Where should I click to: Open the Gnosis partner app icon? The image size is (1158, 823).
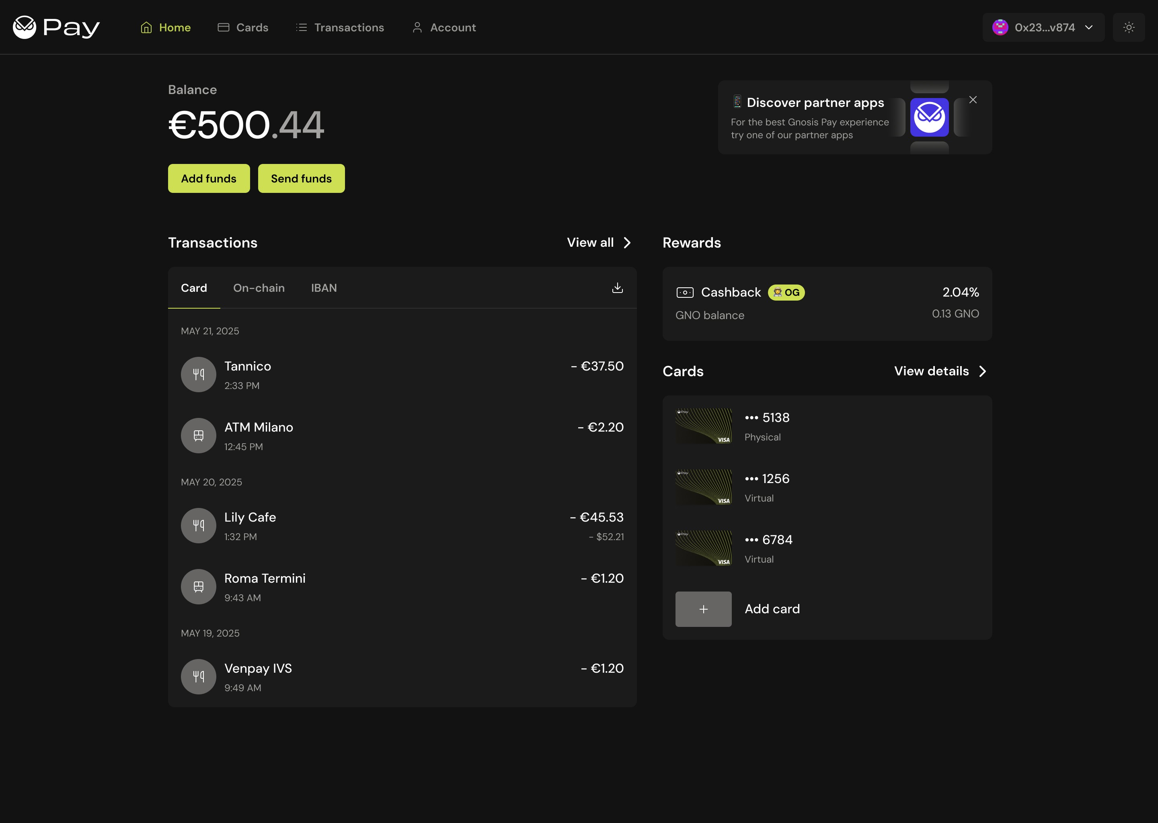[x=929, y=117]
